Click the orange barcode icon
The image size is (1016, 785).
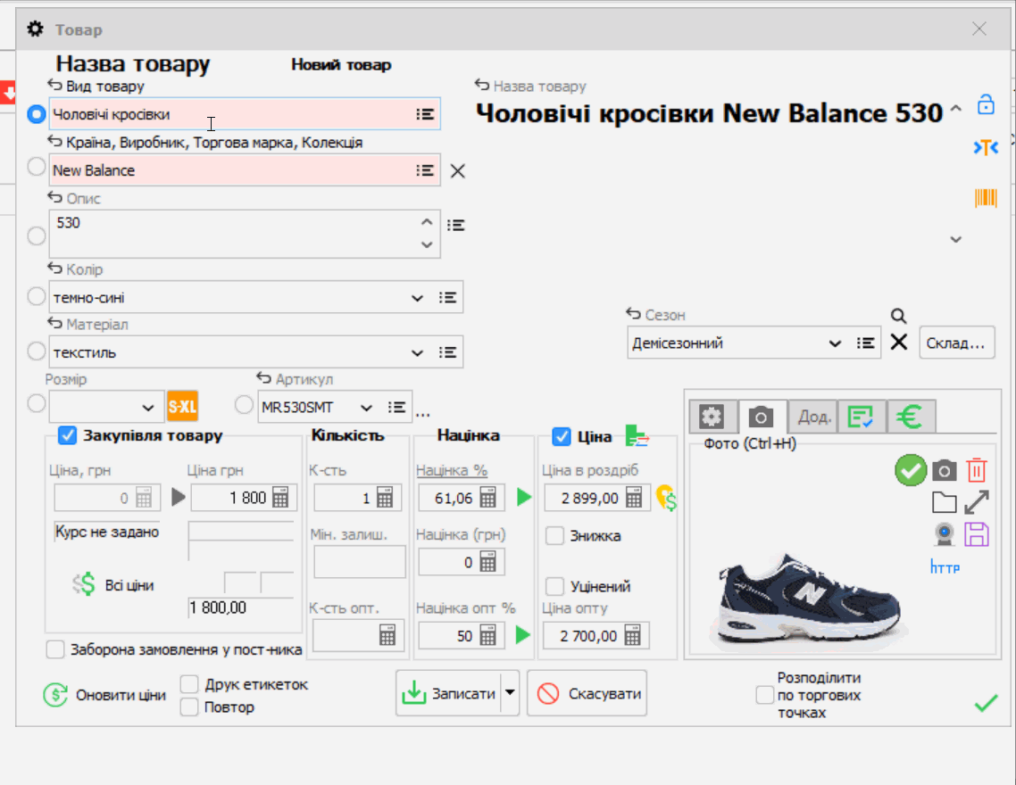tap(985, 198)
